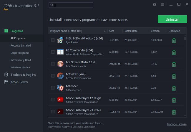This screenshot has height=132, width=191.
Task: Show Large Programs list
Action: point(20,53)
